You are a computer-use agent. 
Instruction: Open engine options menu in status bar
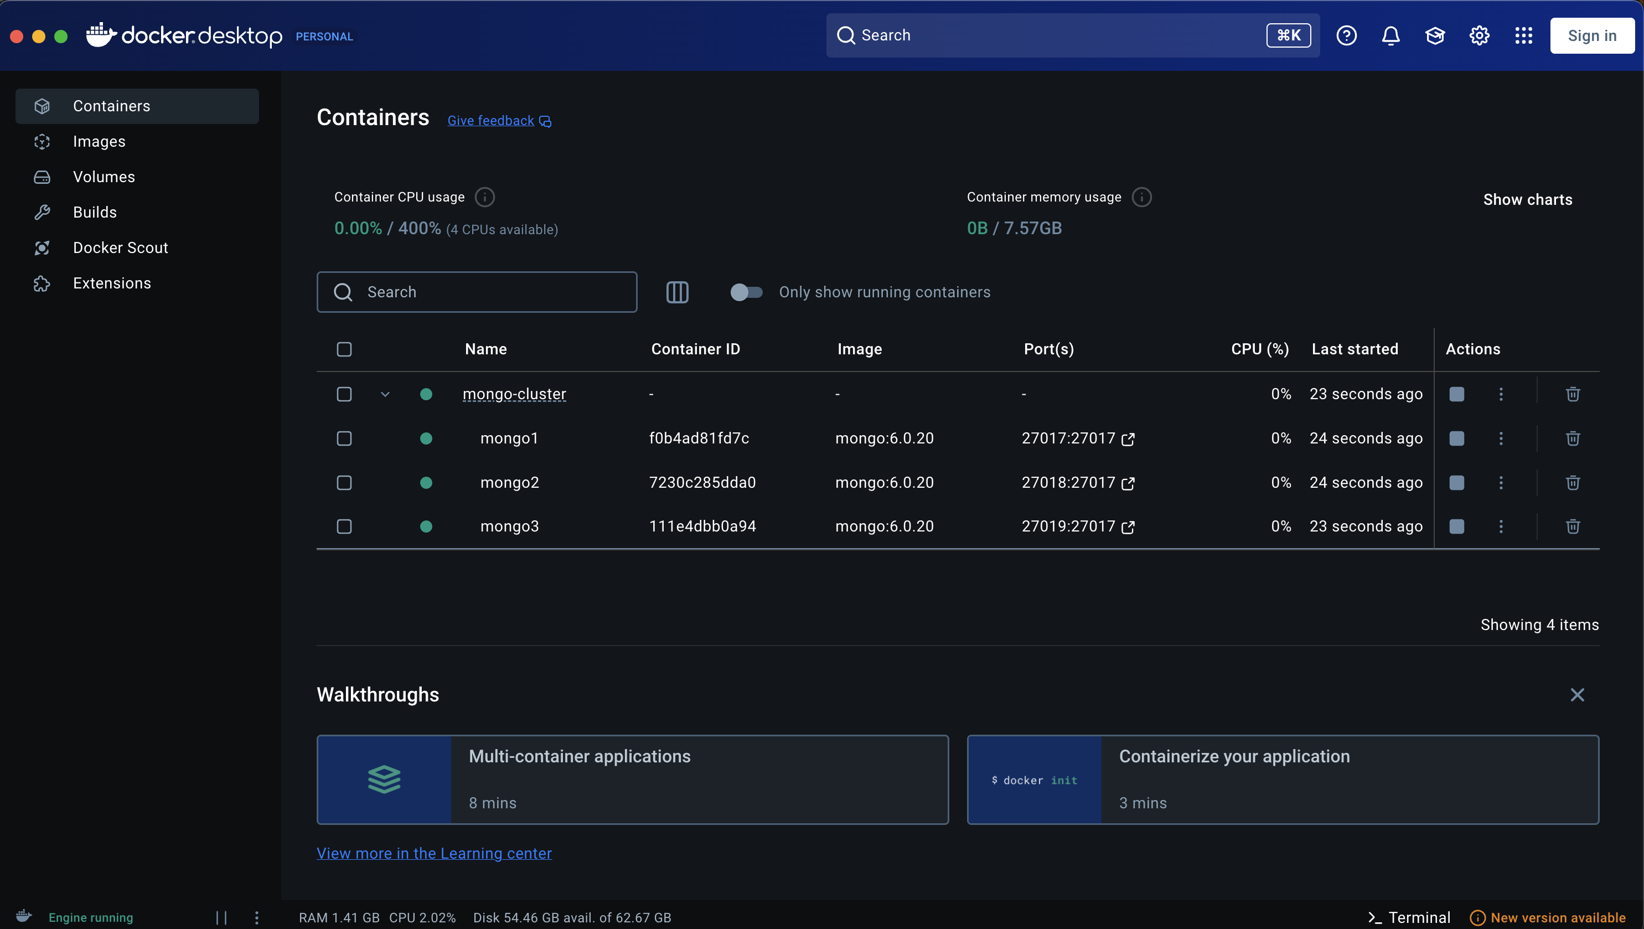(256, 917)
